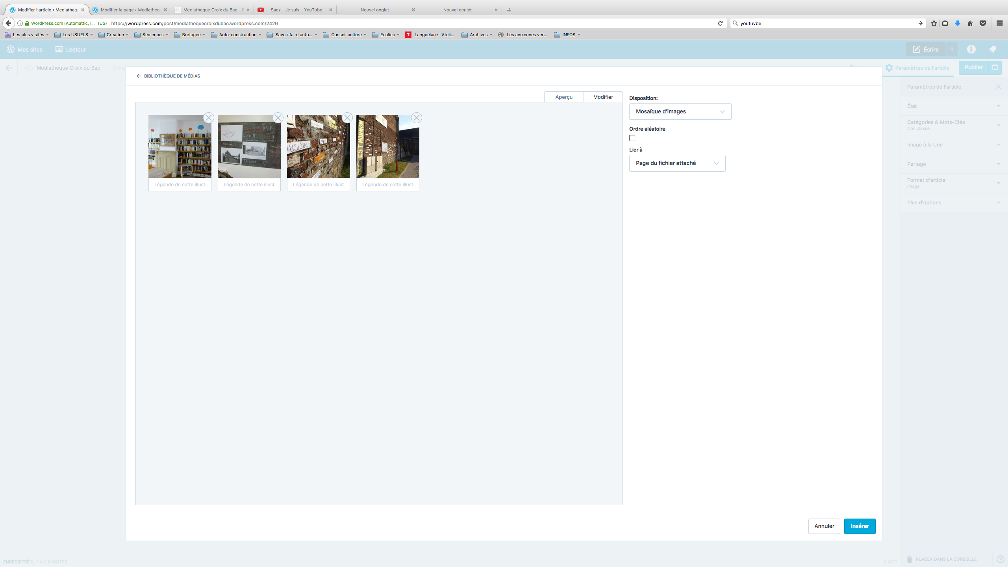Click the back arrow to Bibliothèque de médias

point(139,76)
